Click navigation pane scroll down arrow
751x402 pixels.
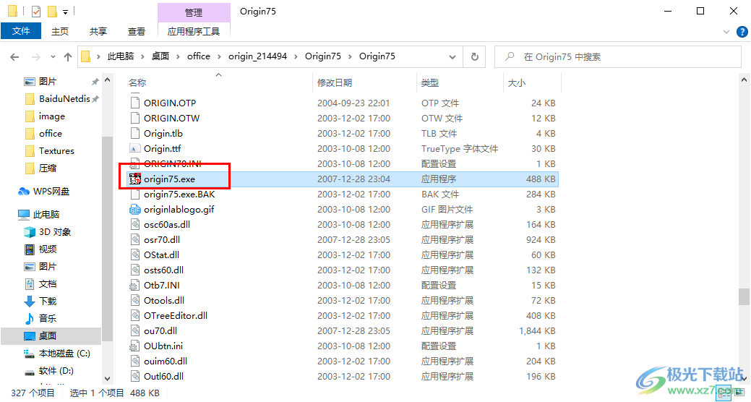click(107, 379)
